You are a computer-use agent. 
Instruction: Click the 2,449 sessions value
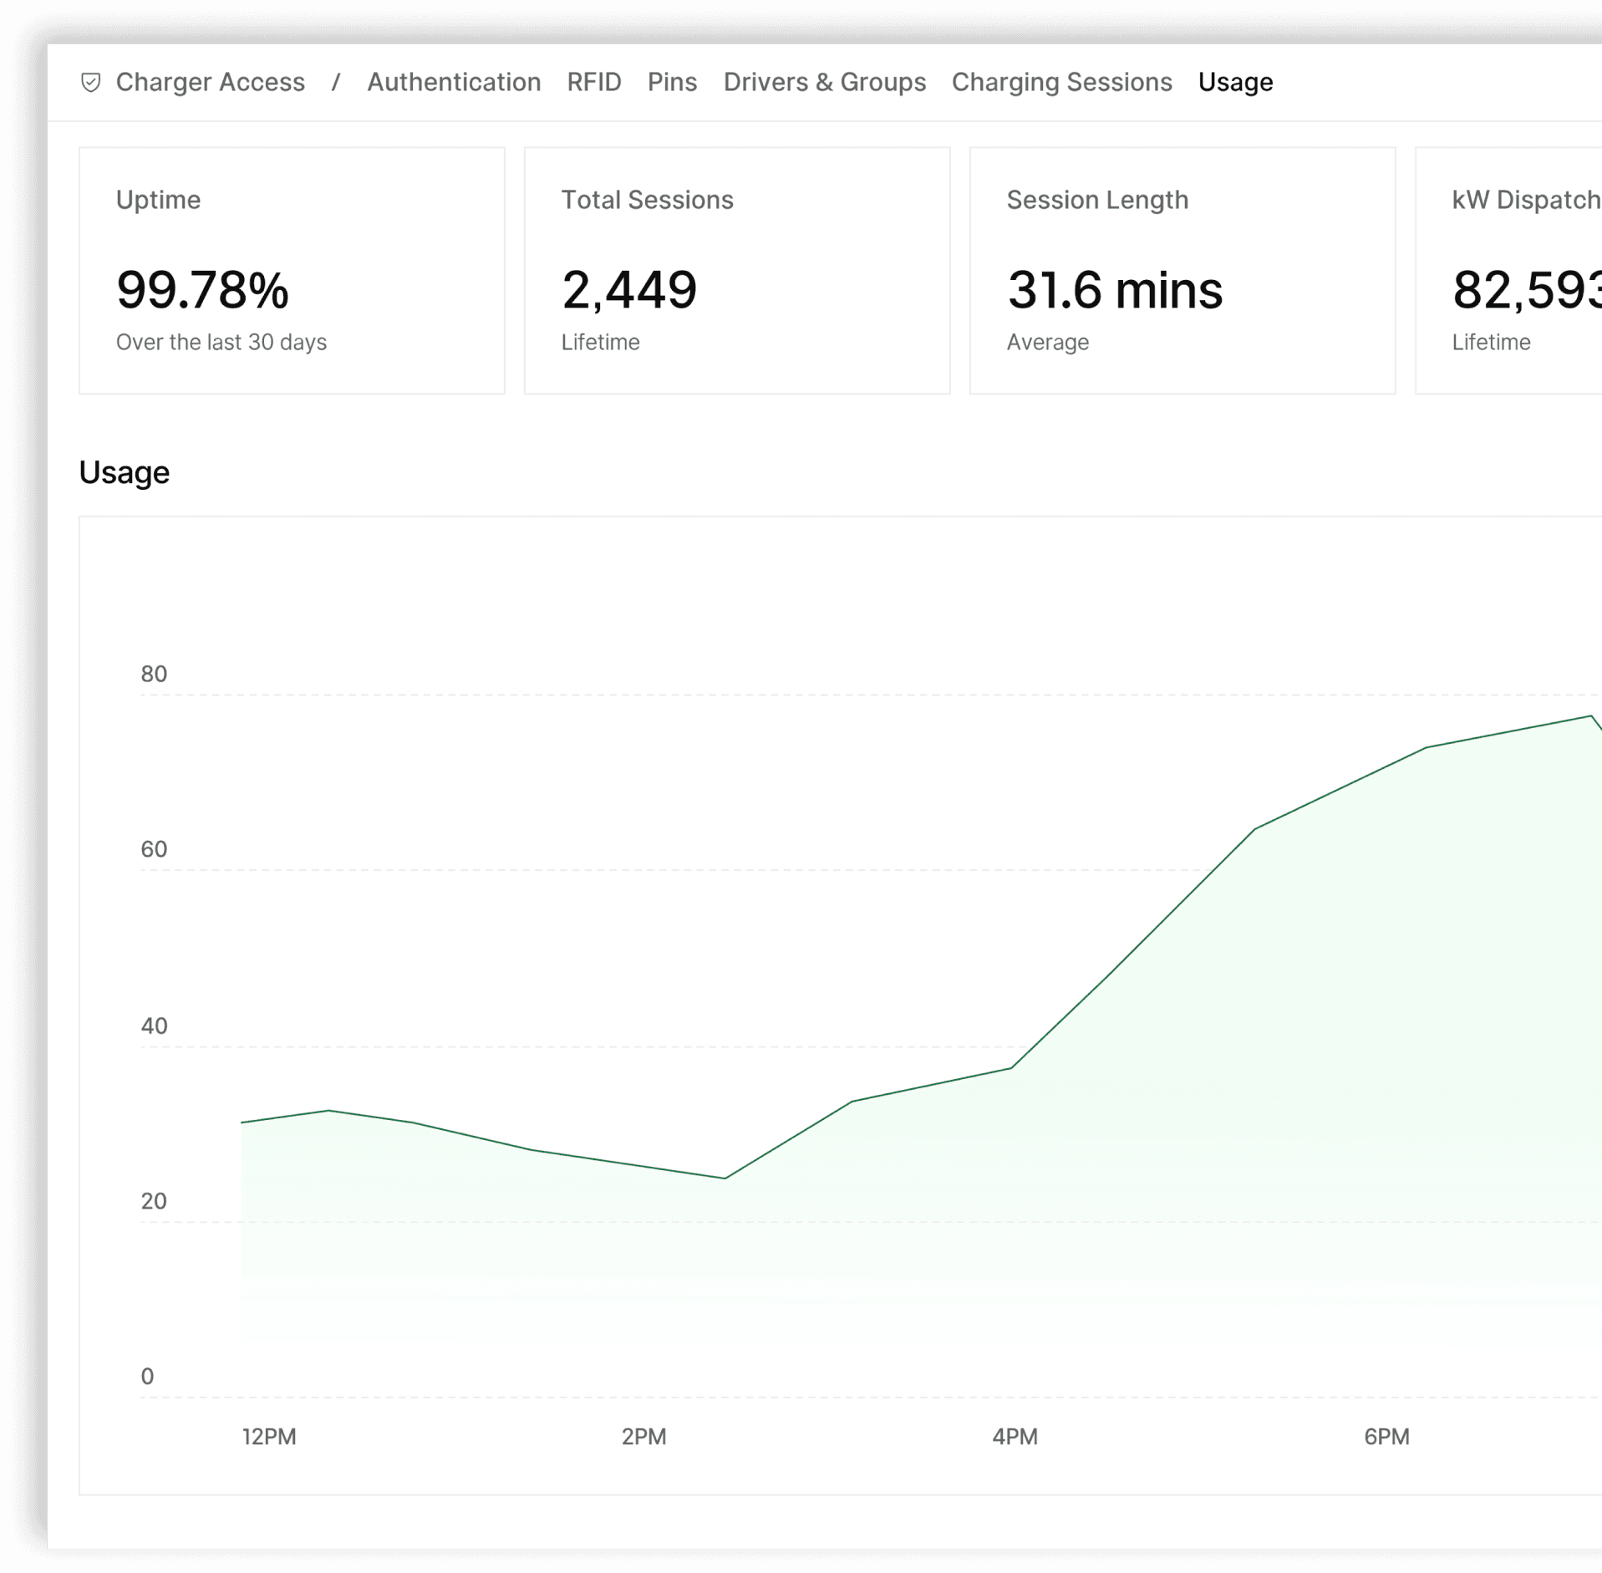(629, 290)
